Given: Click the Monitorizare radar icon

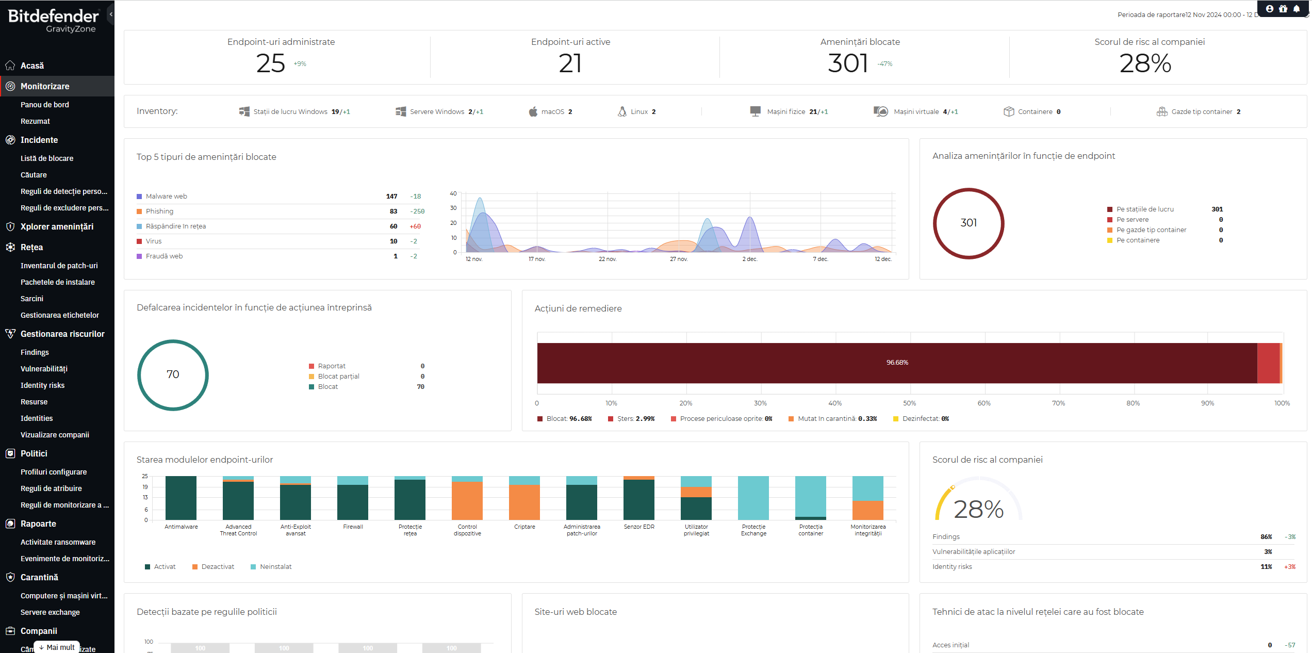Looking at the screenshot, I should point(10,86).
